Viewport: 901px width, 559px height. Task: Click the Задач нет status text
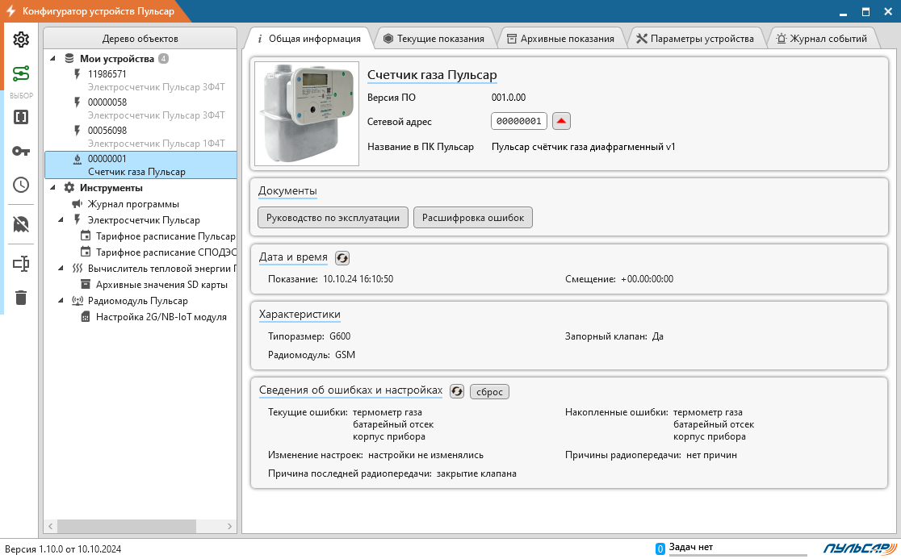(691, 547)
